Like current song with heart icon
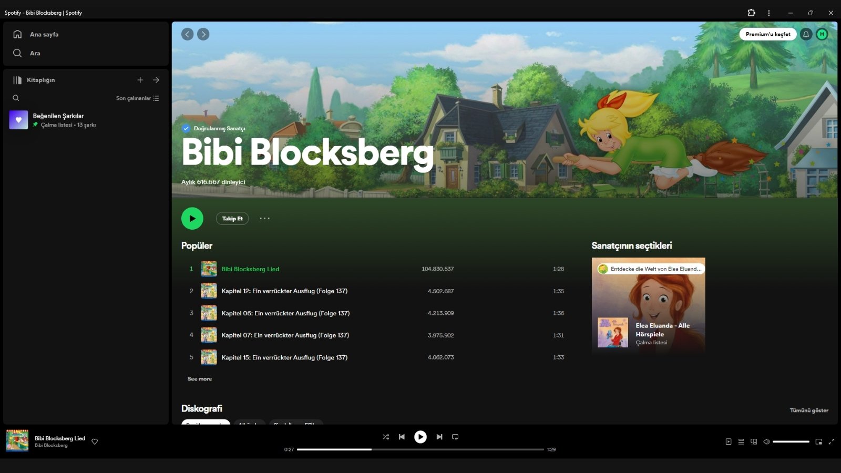Image resolution: width=841 pixels, height=473 pixels. [x=95, y=441]
